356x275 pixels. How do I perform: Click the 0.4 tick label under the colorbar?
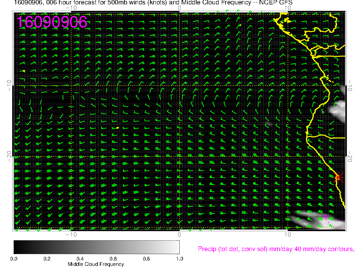click(80, 258)
